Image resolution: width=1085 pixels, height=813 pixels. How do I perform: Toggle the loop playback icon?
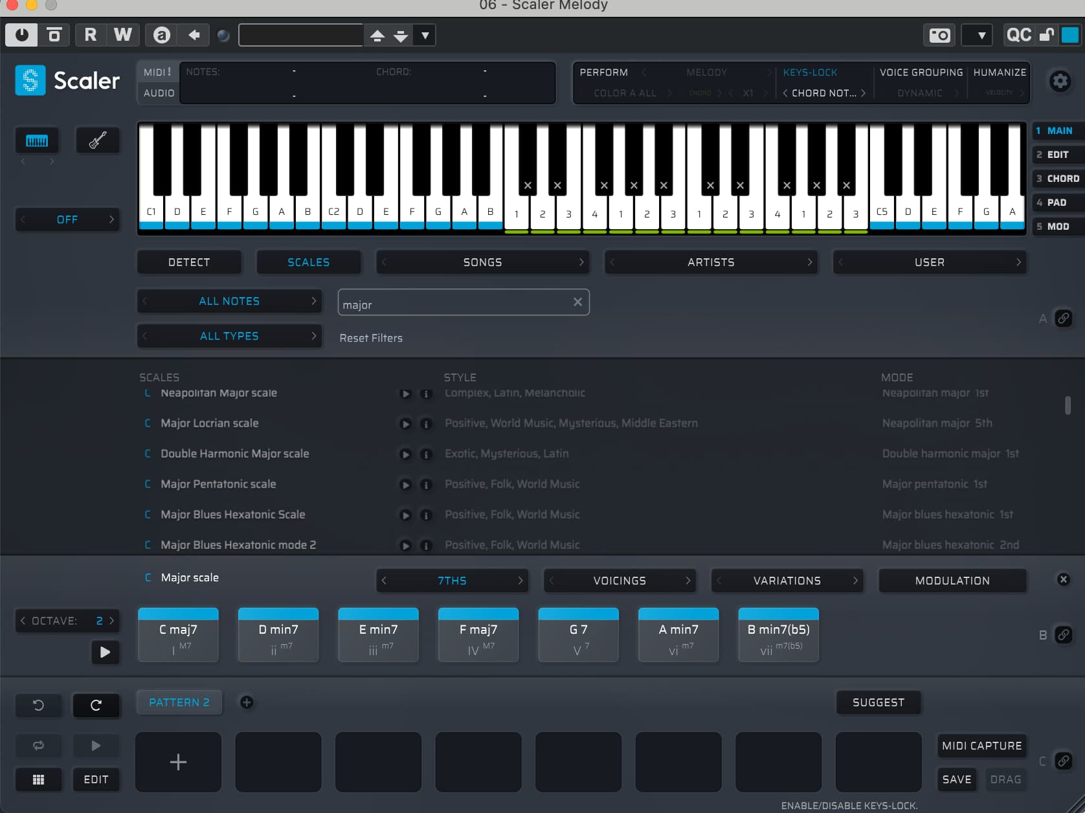(38, 746)
